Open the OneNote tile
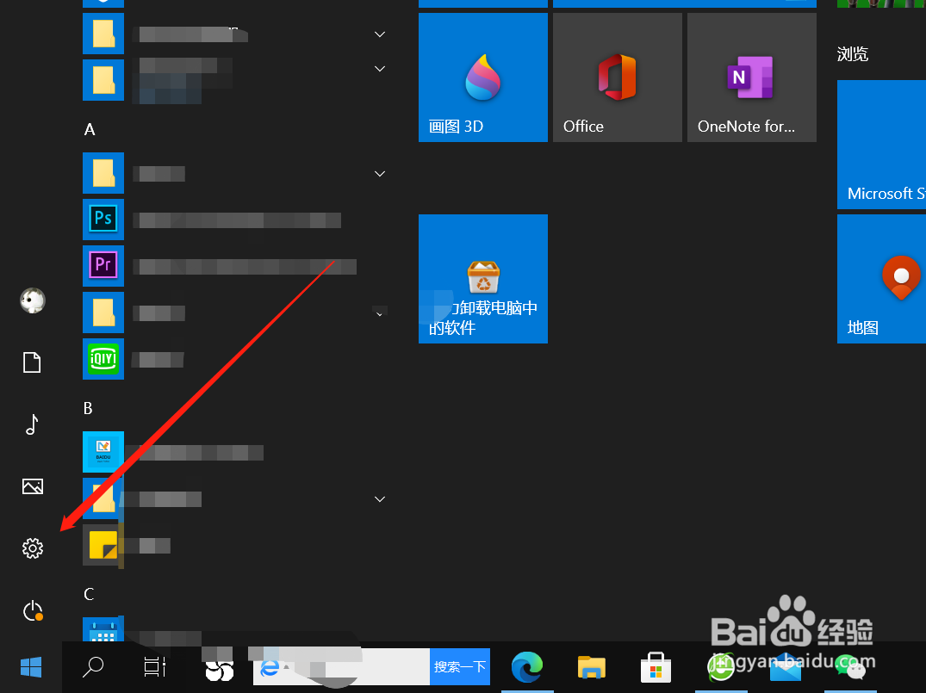This screenshot has width=926, height=693. 752,77
